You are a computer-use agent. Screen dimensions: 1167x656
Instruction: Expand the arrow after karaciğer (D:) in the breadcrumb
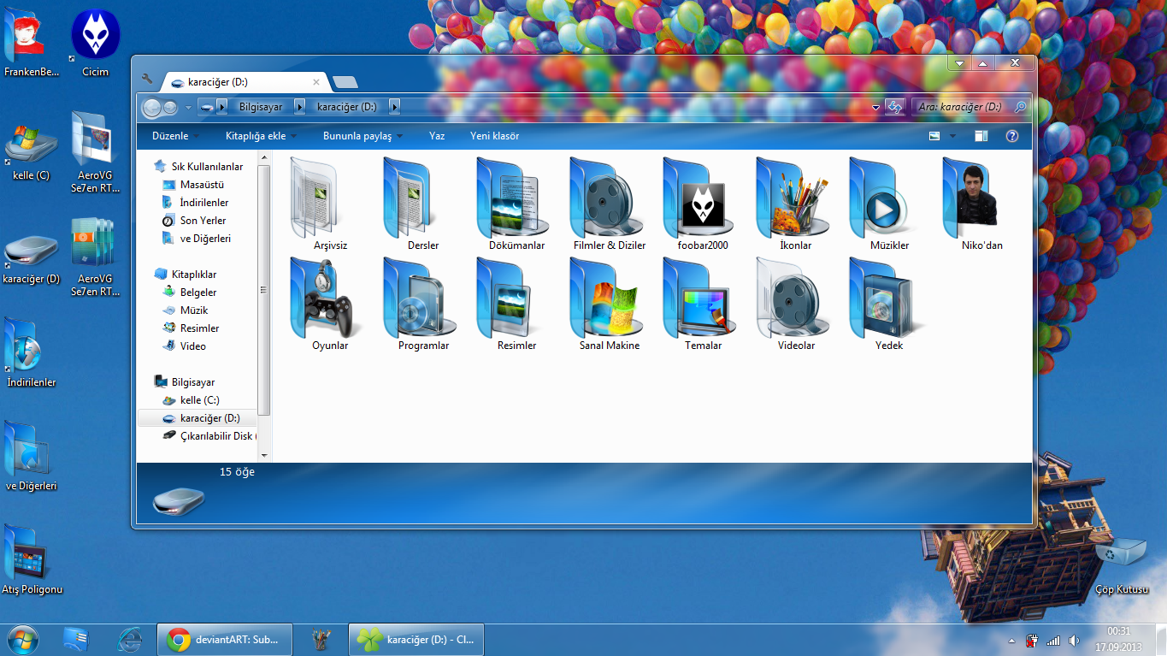[x=394, y=107]
